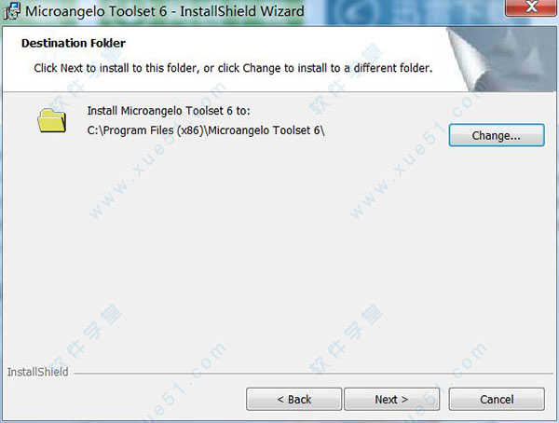Click the 'different folder' instruction sentence

tap(233, 68)
